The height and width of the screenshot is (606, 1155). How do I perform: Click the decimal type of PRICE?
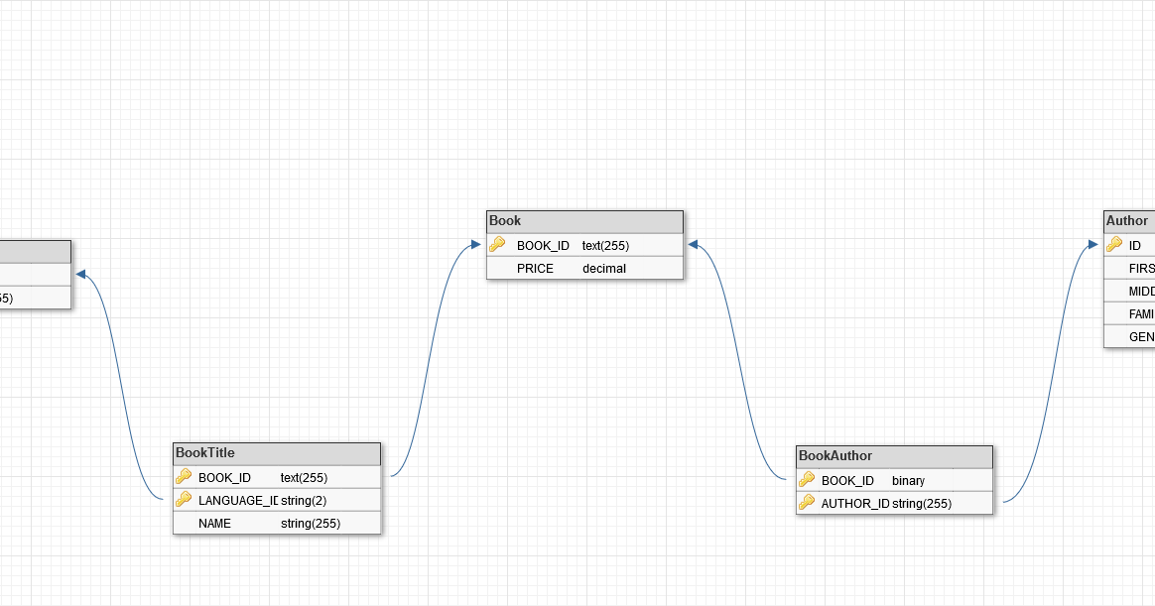click(x=604, y=269)
